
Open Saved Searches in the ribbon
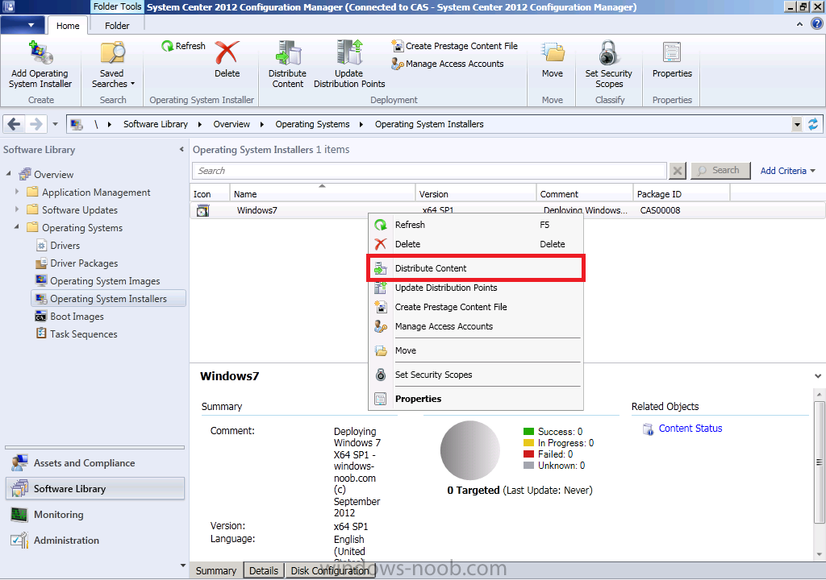[x=113, y=64]
